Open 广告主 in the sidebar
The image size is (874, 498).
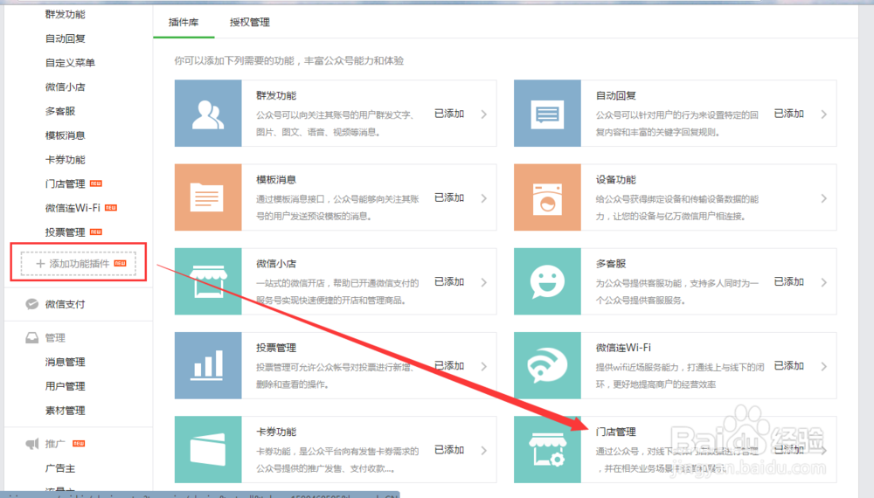[x=60, y=468]
